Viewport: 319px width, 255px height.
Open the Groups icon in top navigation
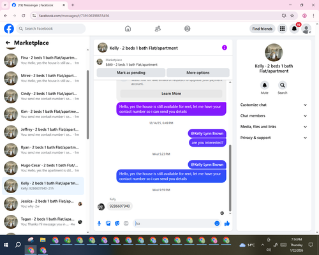click(x=188, y=29)
